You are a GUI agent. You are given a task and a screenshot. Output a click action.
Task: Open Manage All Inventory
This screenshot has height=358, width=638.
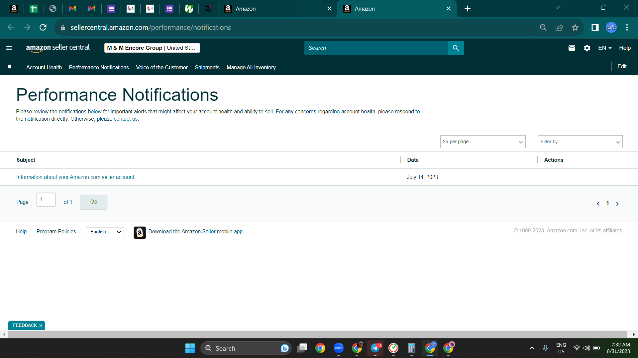(251, 67)
